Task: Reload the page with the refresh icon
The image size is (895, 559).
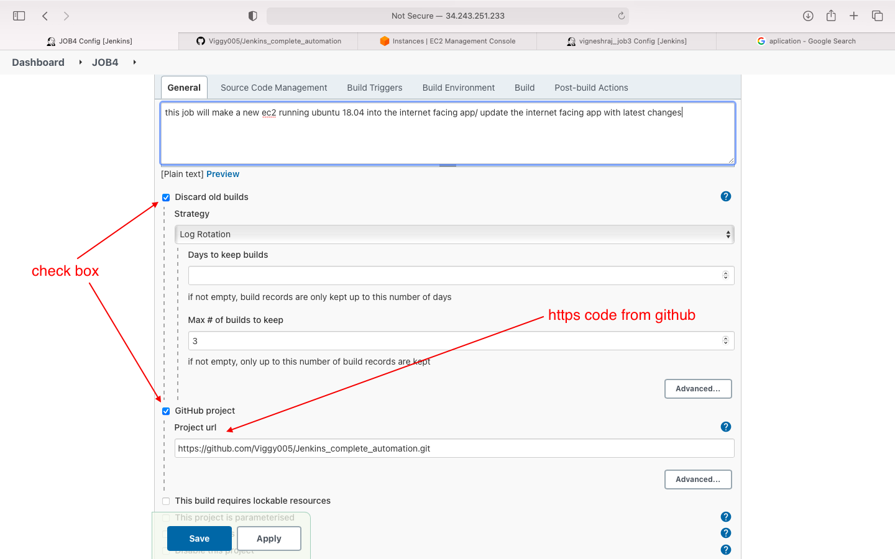Action: (621, 16)
